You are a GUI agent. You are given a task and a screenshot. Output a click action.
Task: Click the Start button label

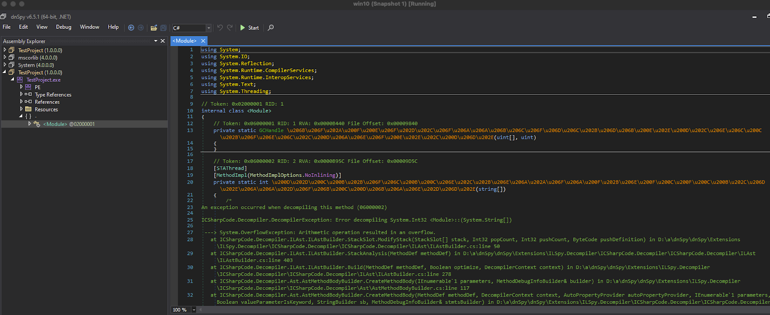coord(254,28)
